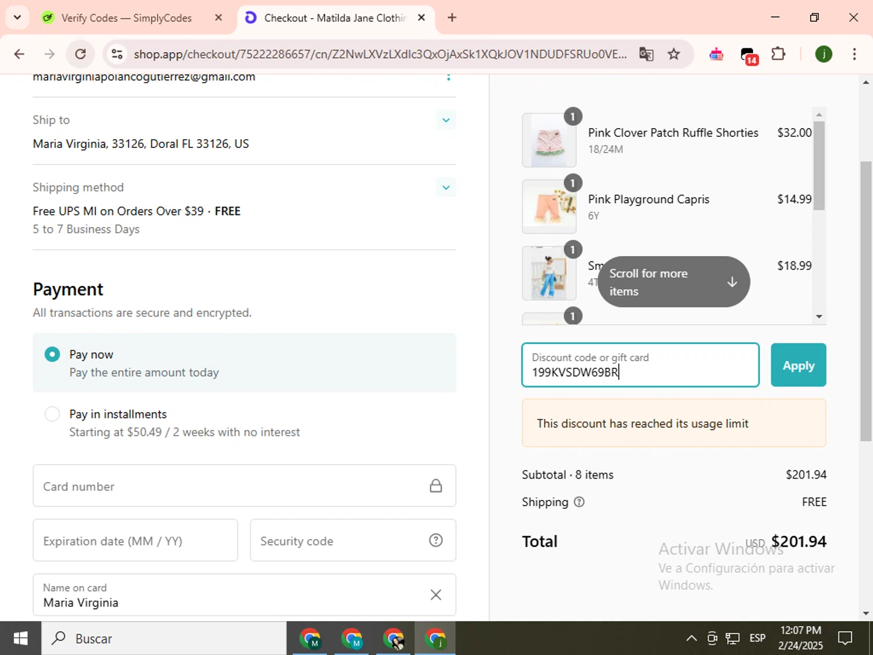The height and width of the screenshot is (655, 873).
Task: Click the Card number field
Action: coord(244,486)
